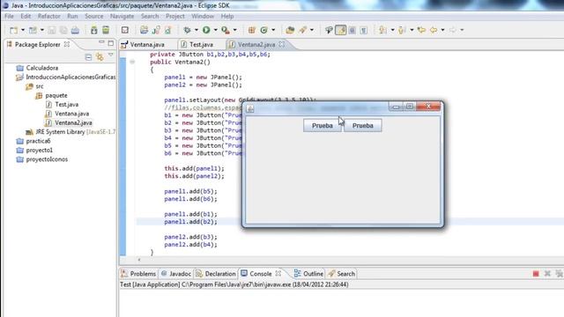Image resolution: width=564 pixels, height=317 pixels.
Task: Switch to the Javadoc tab
Action: click(176, 274)
